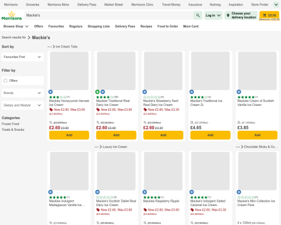Click the delivery location pin icon
Image resolution: width=281 pixels, height=225 pixels.
tap(228, 15)
